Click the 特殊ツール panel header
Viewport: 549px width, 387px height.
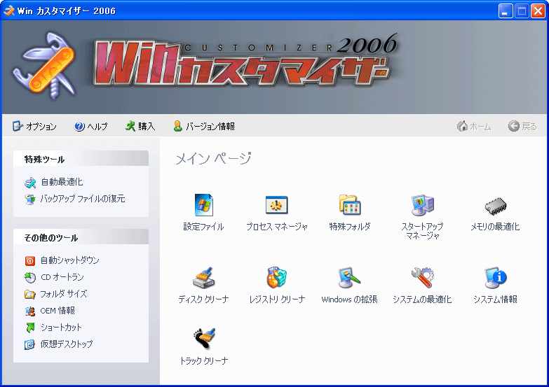[x=81, y=159]
